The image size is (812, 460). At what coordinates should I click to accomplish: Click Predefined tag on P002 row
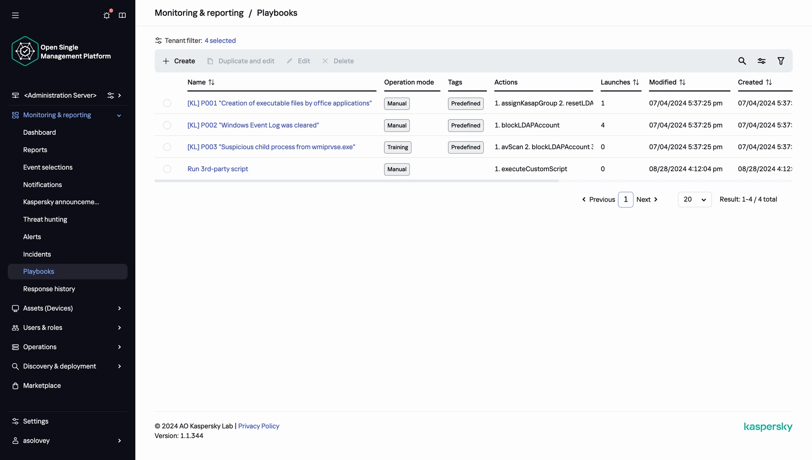(466, 125)
